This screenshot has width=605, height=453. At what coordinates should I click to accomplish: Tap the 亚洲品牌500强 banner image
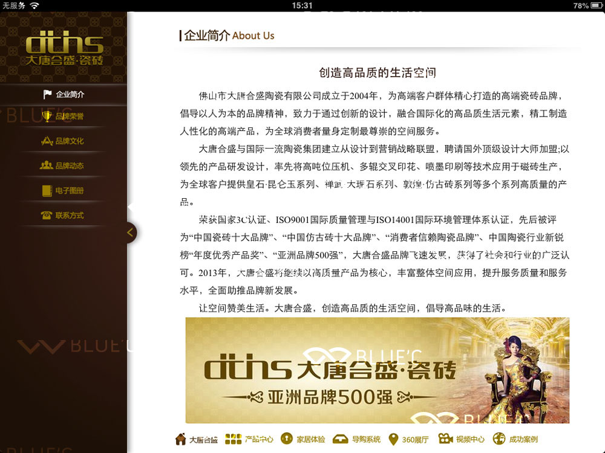[x=378, y=370]
